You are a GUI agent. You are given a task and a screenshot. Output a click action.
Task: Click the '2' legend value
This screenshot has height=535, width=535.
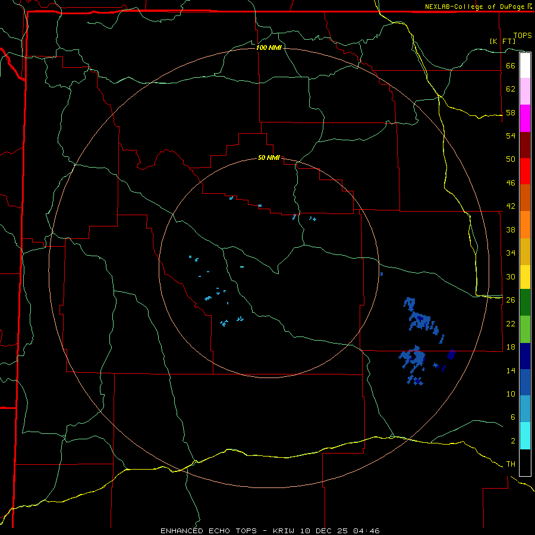coord(513,441)
